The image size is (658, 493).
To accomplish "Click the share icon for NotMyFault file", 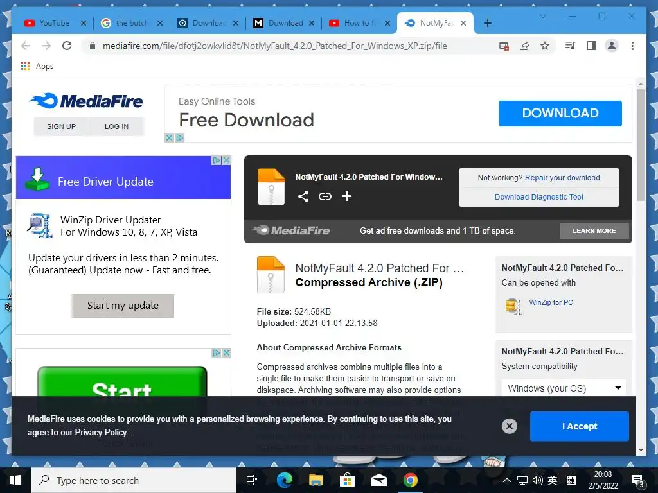I will pos(303,196).
